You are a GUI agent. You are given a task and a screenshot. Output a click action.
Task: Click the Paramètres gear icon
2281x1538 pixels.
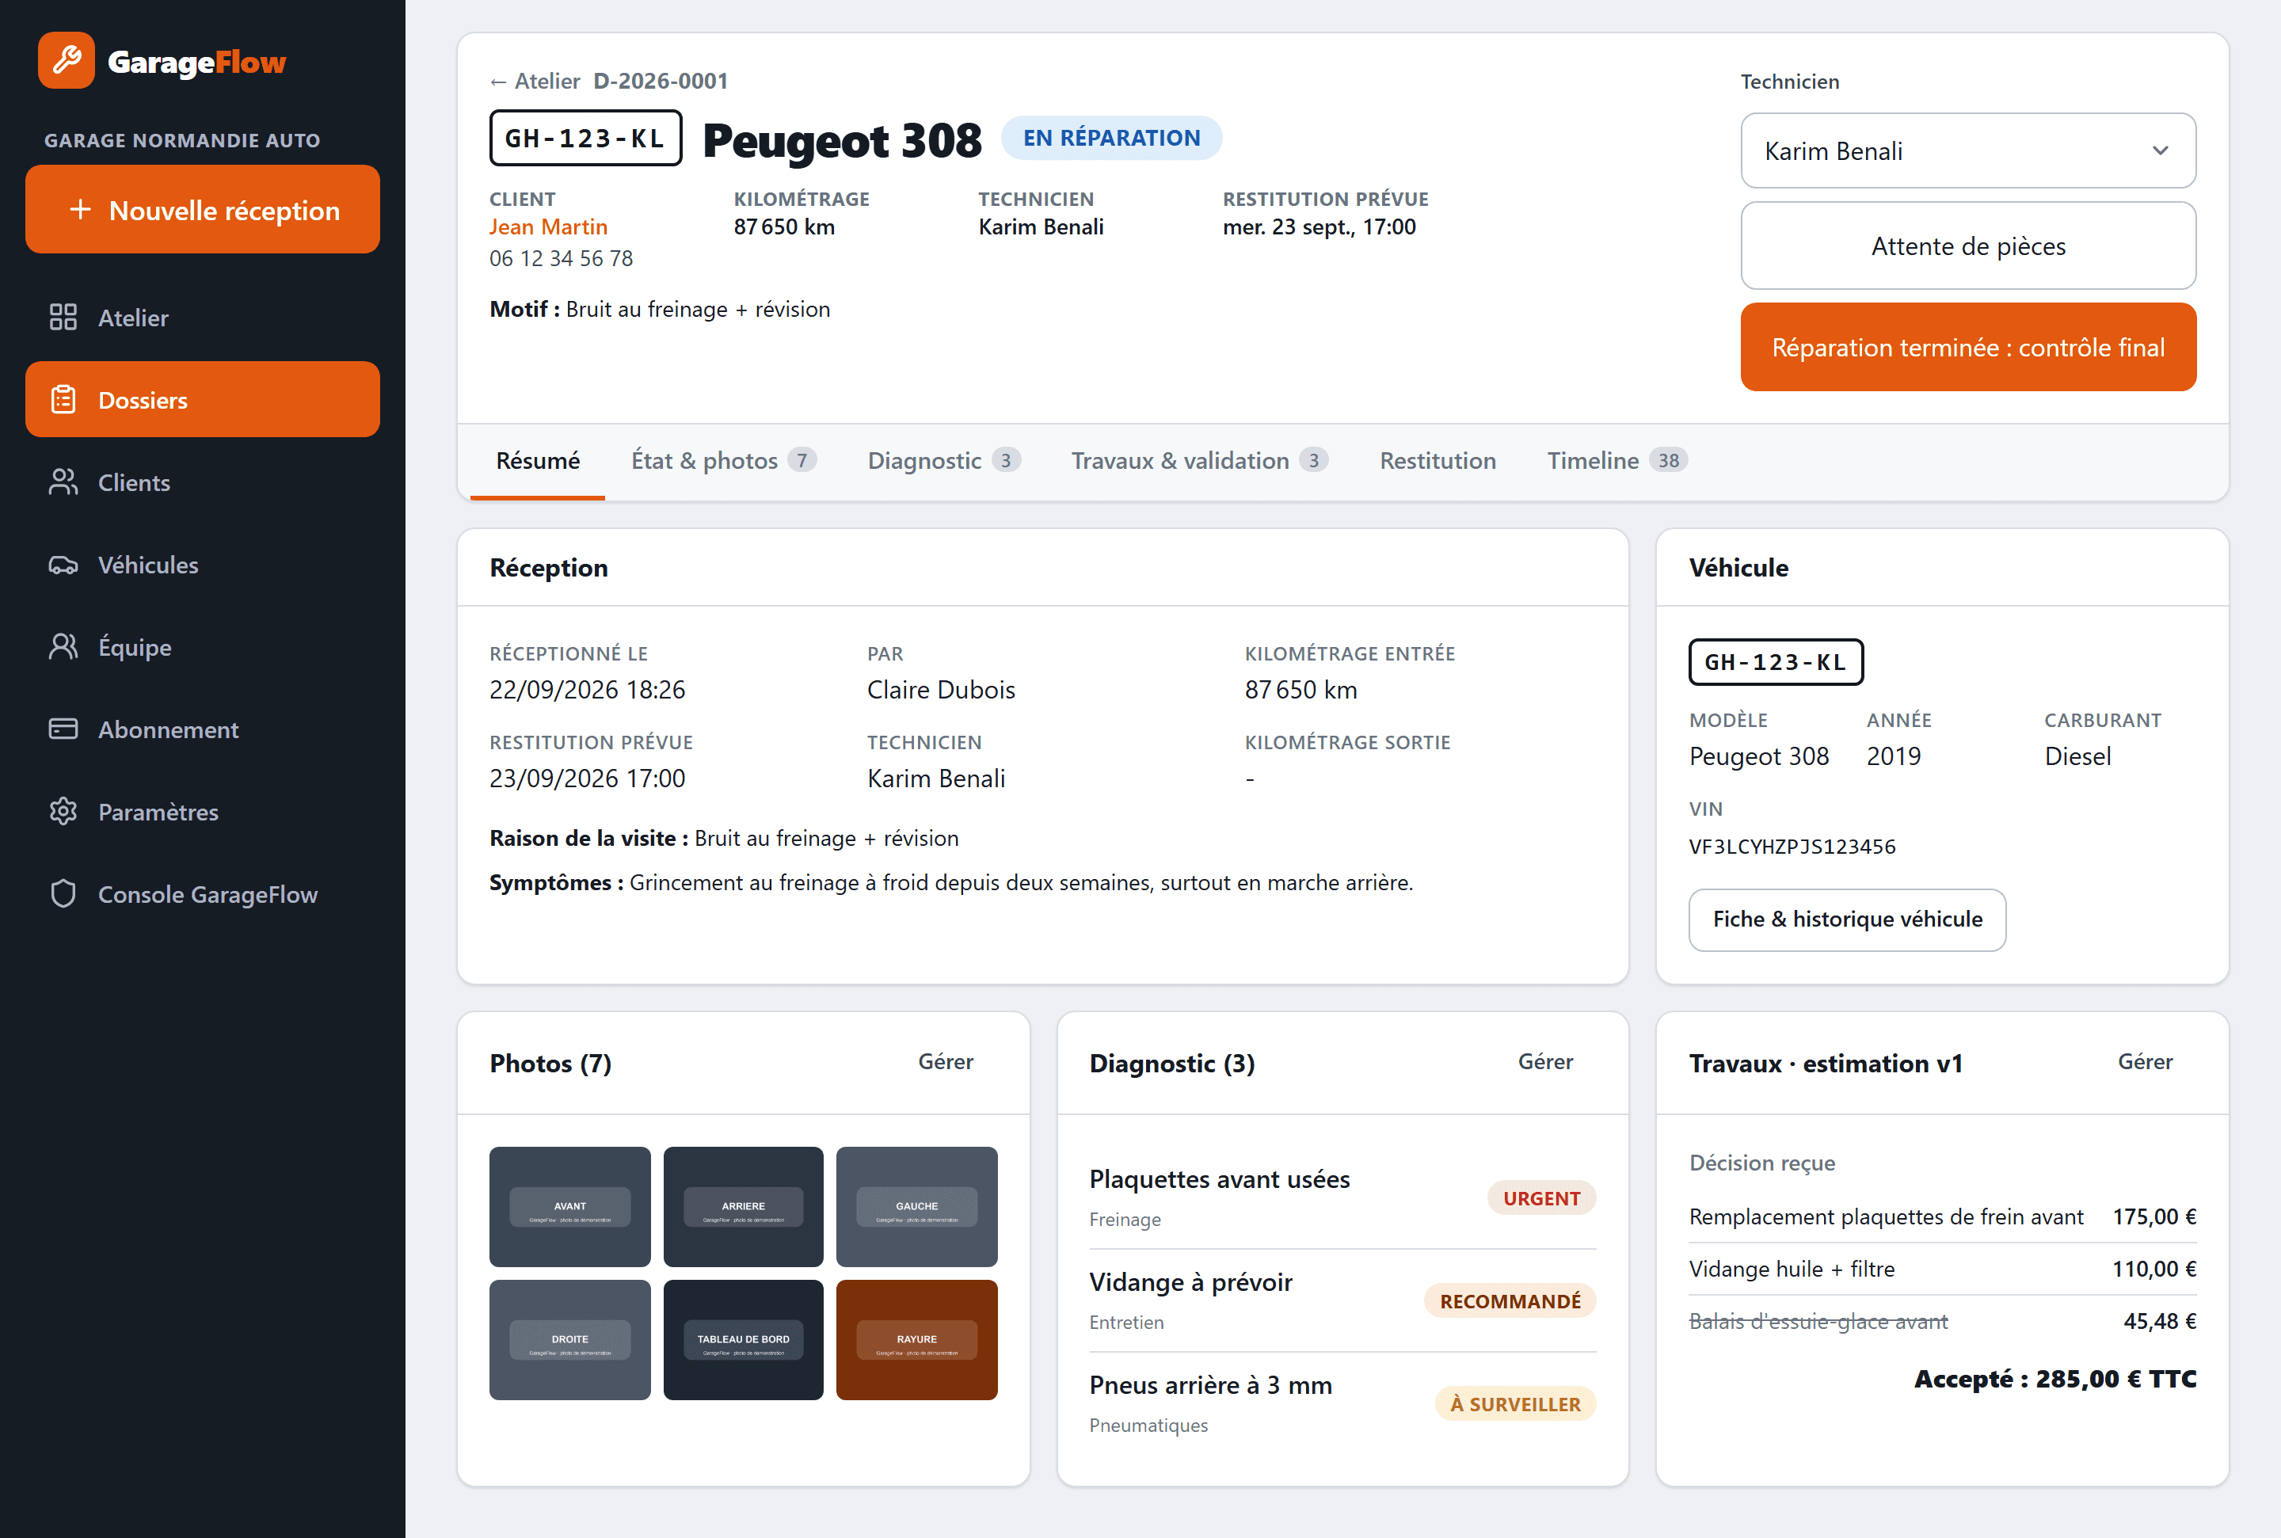pos(63,811)
